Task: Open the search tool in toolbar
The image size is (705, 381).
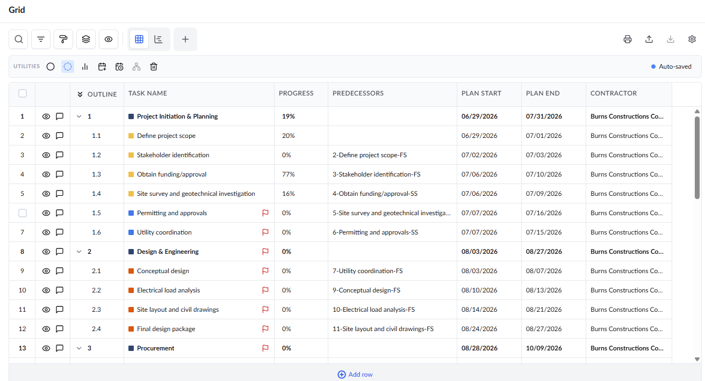Action: 19,39
